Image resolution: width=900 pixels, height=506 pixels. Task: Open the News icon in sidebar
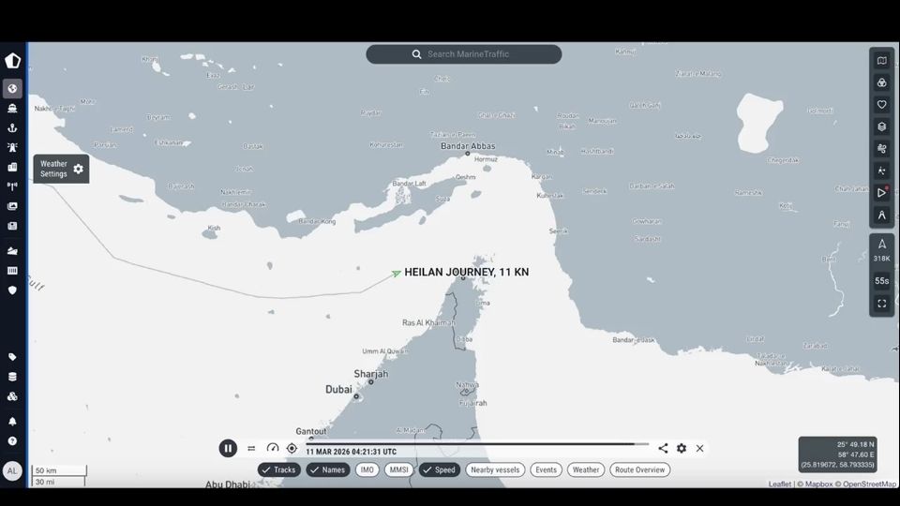[12, 226]
